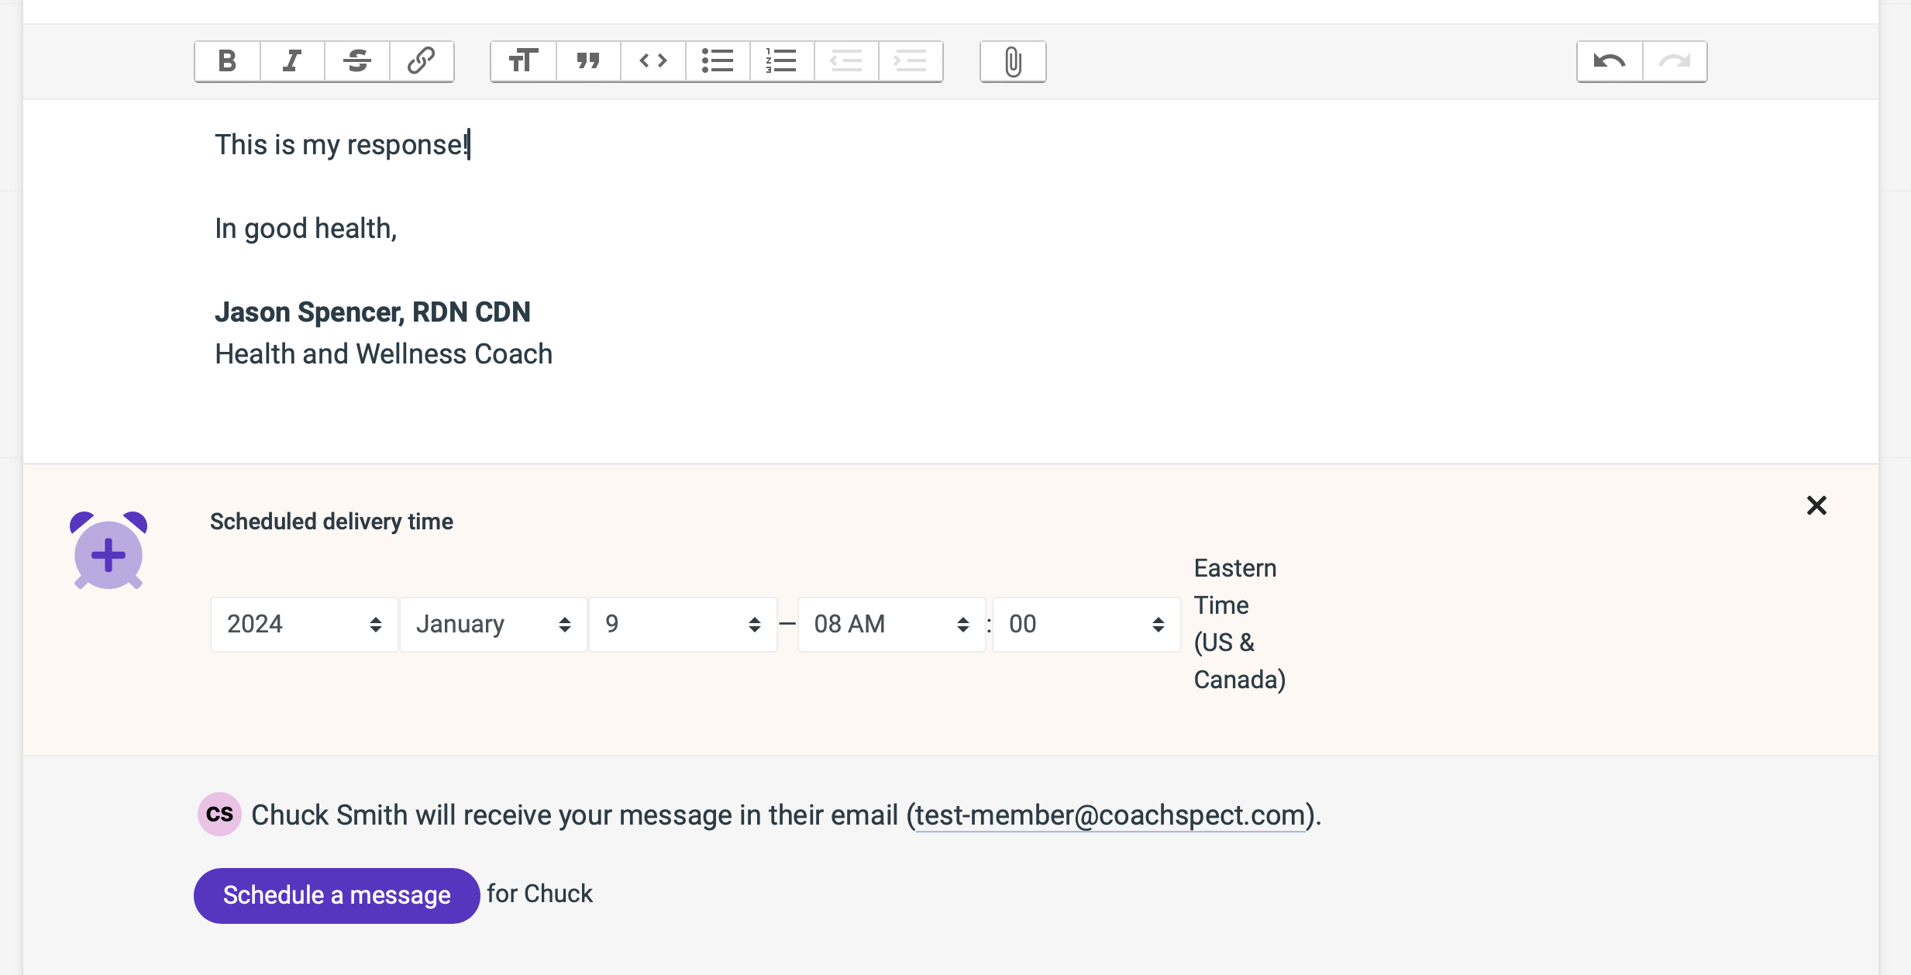Open the January month dropdown

[493, 624]
